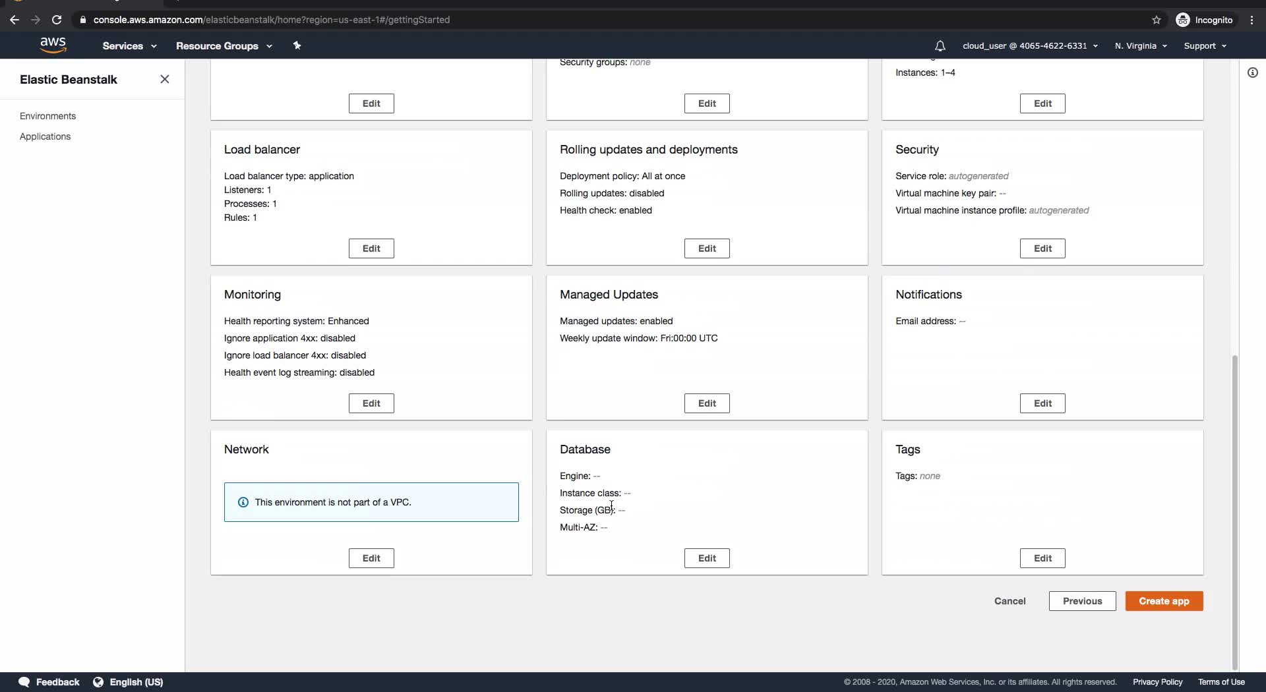Edit the Tags settings

tap(1042, 558)
